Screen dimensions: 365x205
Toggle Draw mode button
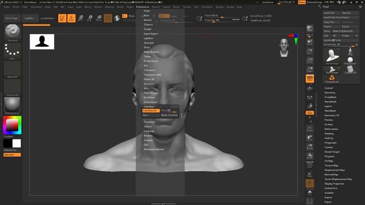point(71,18)
